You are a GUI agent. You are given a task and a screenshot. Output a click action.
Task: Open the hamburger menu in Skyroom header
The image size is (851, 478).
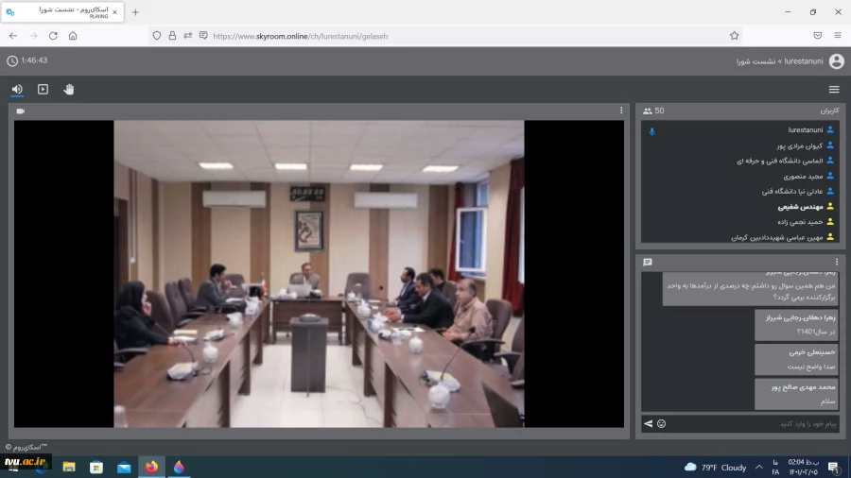pyautogui.click(x=834, y=90)
